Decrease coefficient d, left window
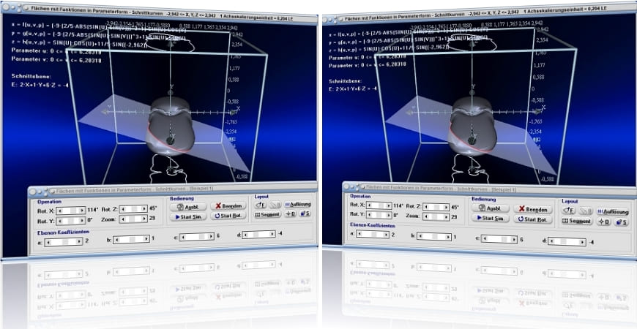The width and height of the screenshot is (637, 329). point(245,234)
